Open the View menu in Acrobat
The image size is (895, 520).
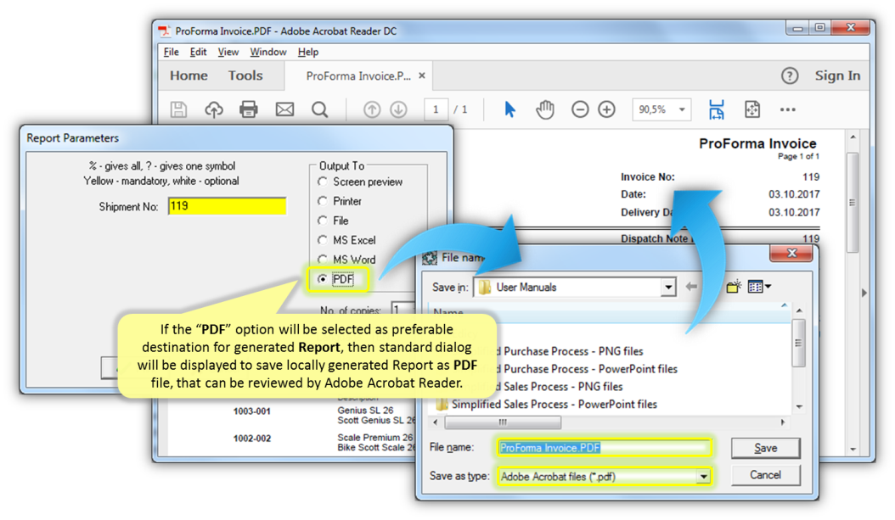pyautogui.click(x=228, y=52)
